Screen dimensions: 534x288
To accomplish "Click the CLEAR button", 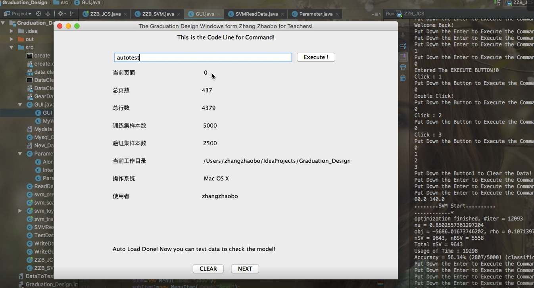I will [208, 269].
